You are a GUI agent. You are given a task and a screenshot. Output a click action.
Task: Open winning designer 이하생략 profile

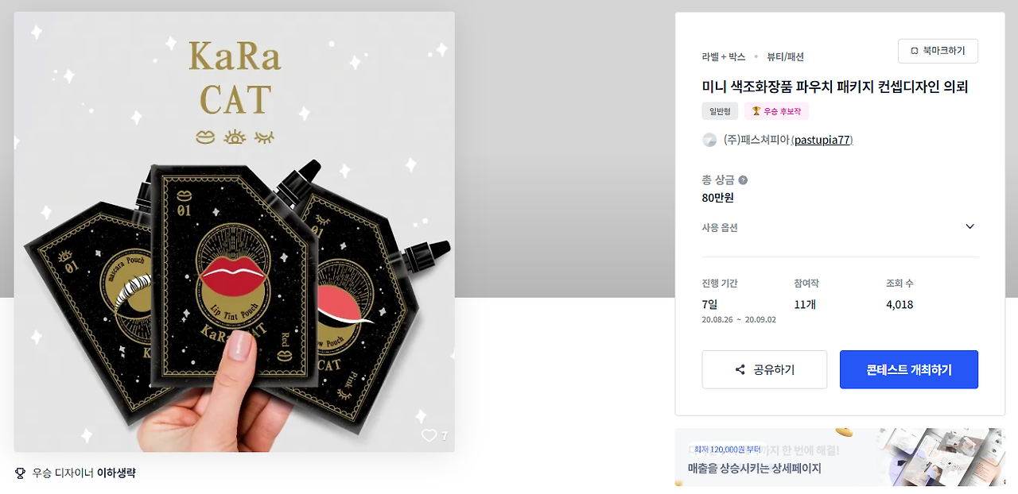pyautogui.click(x=116, y=473)
